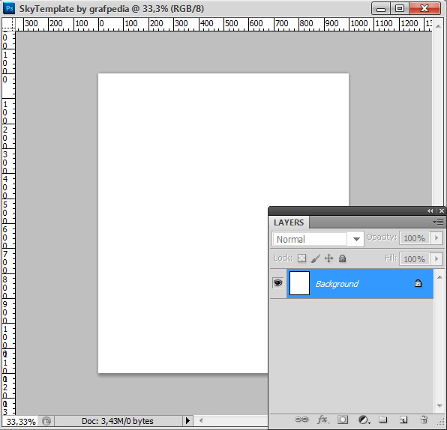The image size is (447, 430).
Task: Click the Background layer lock icon
Action: point(418,283)
